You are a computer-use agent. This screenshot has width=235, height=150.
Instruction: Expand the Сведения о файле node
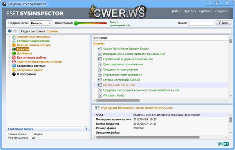(9, 70)
